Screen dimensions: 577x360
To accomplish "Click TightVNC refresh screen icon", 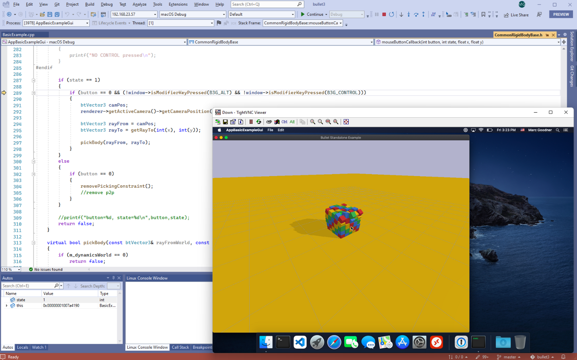I will pos(259,122).
